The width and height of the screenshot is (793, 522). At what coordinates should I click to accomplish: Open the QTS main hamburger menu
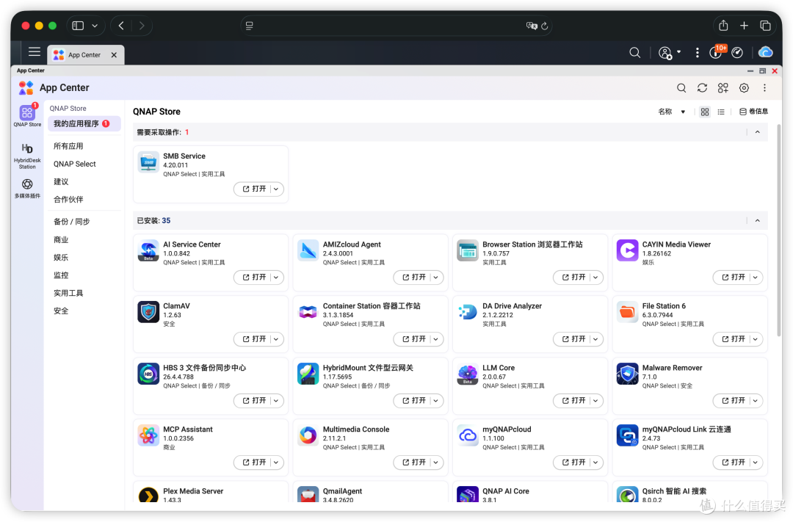(x=35, y=51)
